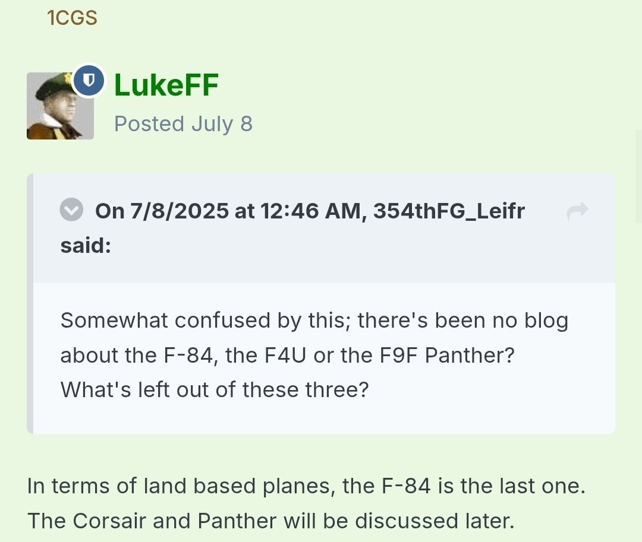Click the go-to-original-post arrow icon
Image resolution: width=642 pixels, height=542 pixels.
point(577,211)
